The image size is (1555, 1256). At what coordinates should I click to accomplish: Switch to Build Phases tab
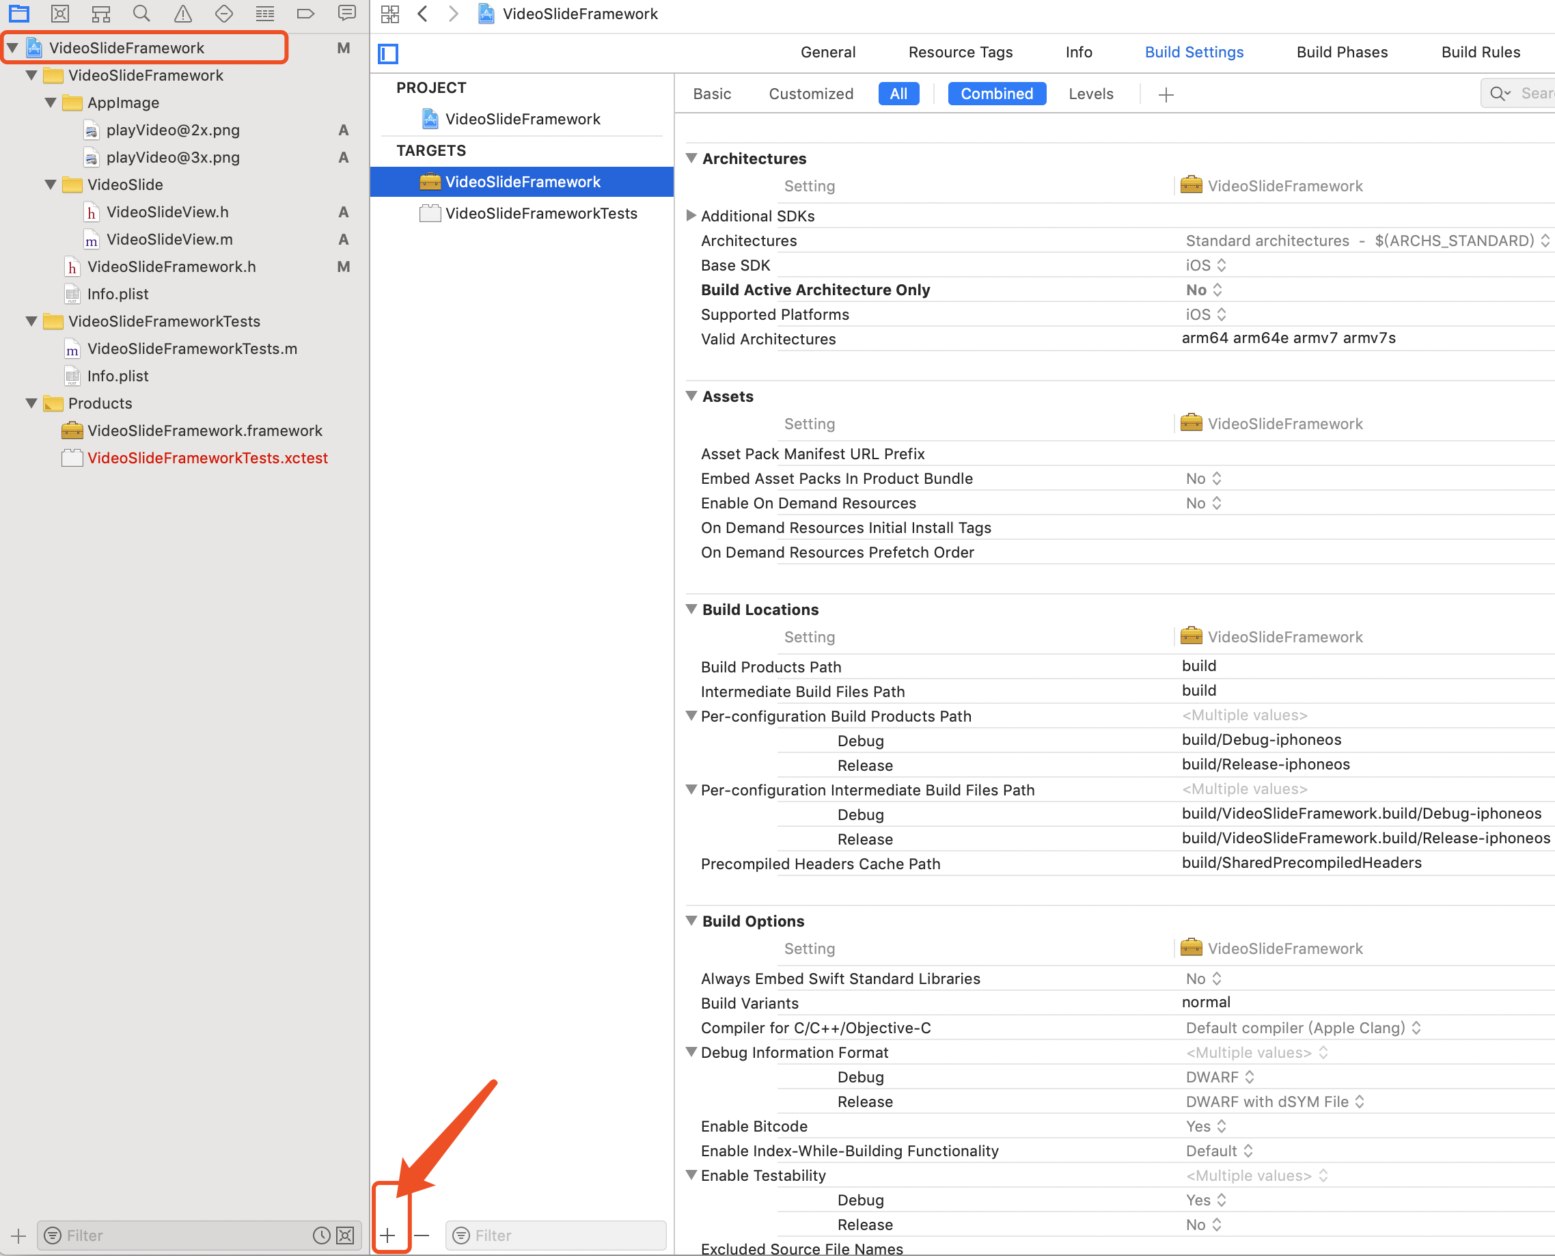pos(1342,52)
